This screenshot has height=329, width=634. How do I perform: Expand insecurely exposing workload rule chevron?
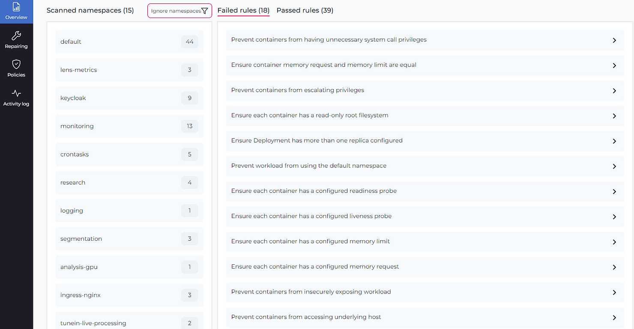pos(614,292)
